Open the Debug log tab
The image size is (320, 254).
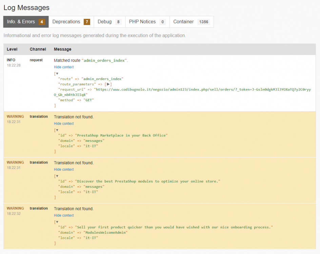105,21
